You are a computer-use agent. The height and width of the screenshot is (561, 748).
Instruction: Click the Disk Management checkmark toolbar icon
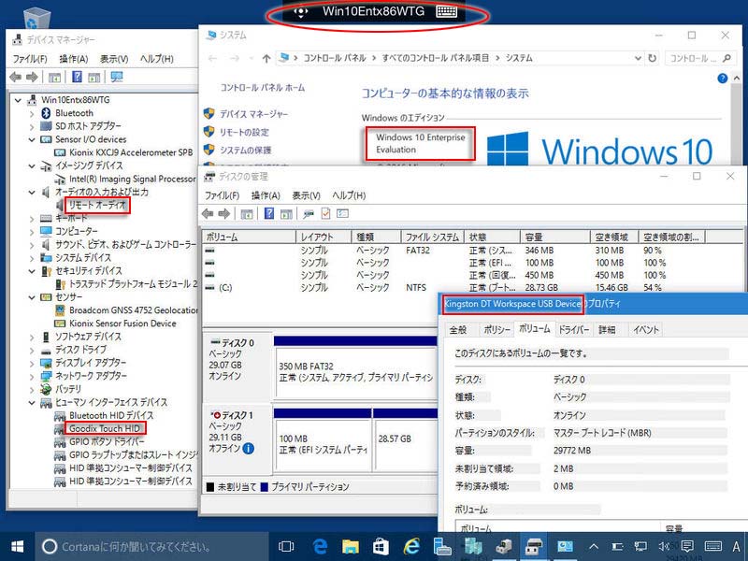pos(325,214)
